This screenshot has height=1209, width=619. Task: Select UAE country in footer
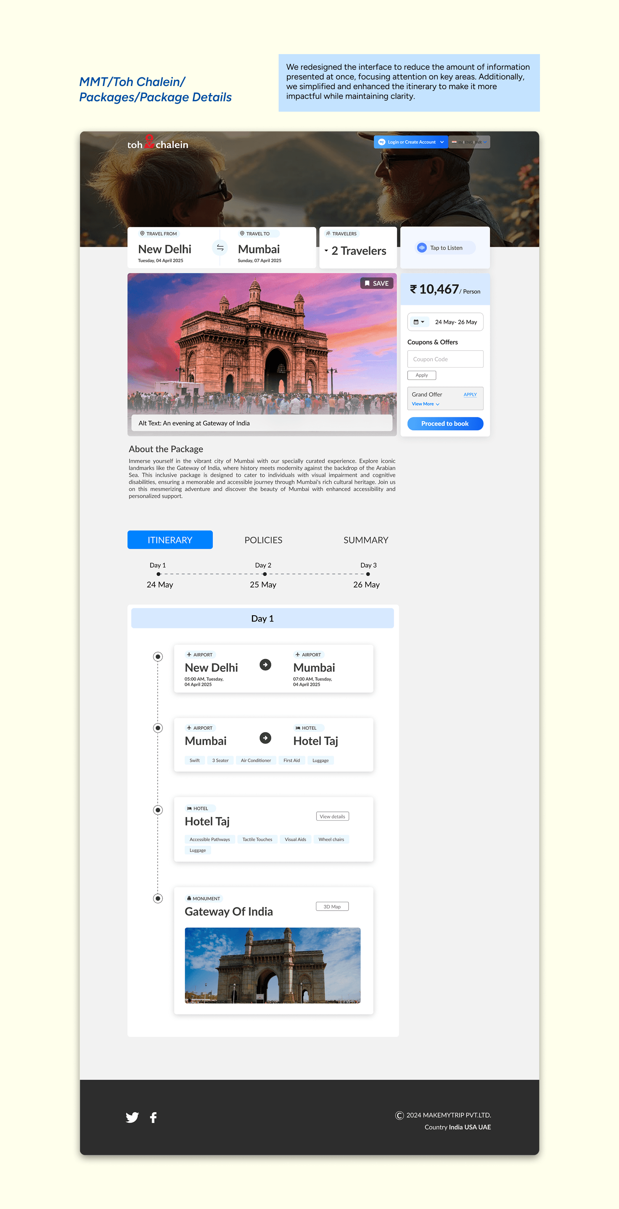click(x=485, y=1127)
